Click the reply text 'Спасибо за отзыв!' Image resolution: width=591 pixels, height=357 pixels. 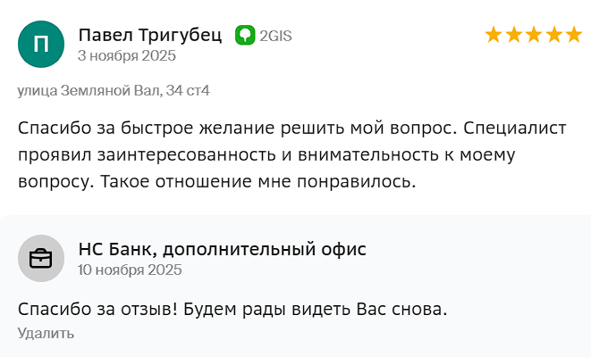(x=94, y=310)
